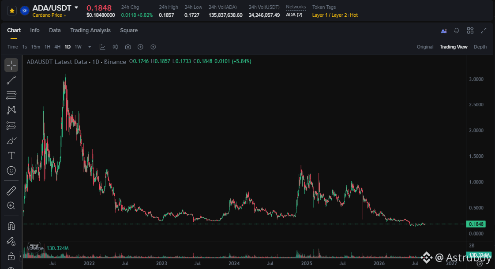Switch to Original chart view
Image resolution: width=495 pixels, height=269 pixels.
pos(425,47)
